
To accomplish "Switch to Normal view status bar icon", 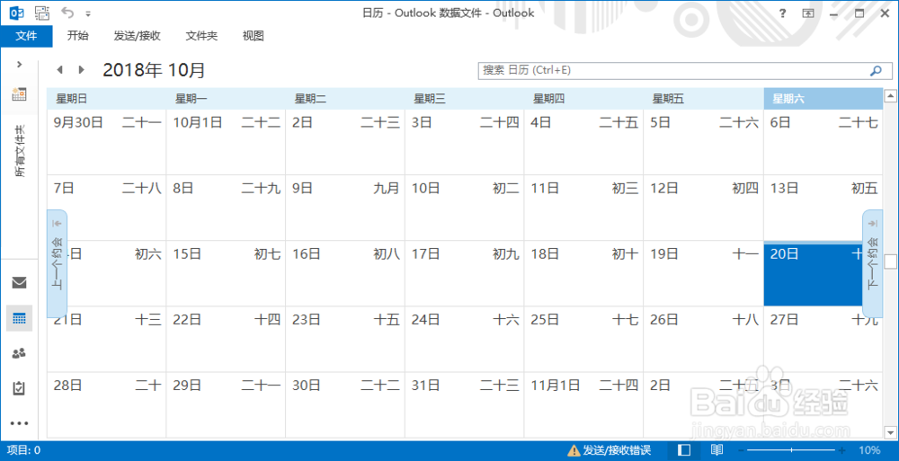I will [x=684, y=450].
